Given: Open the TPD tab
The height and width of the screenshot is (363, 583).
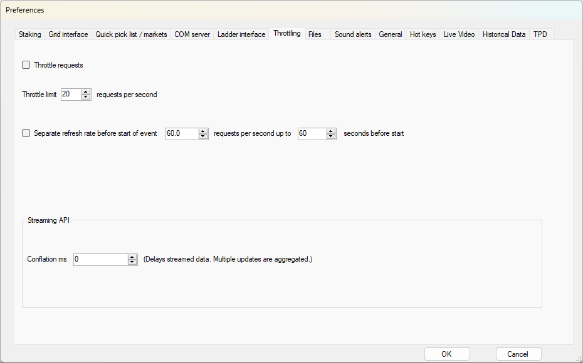Looking at the screenshot, I should (540, 34).
